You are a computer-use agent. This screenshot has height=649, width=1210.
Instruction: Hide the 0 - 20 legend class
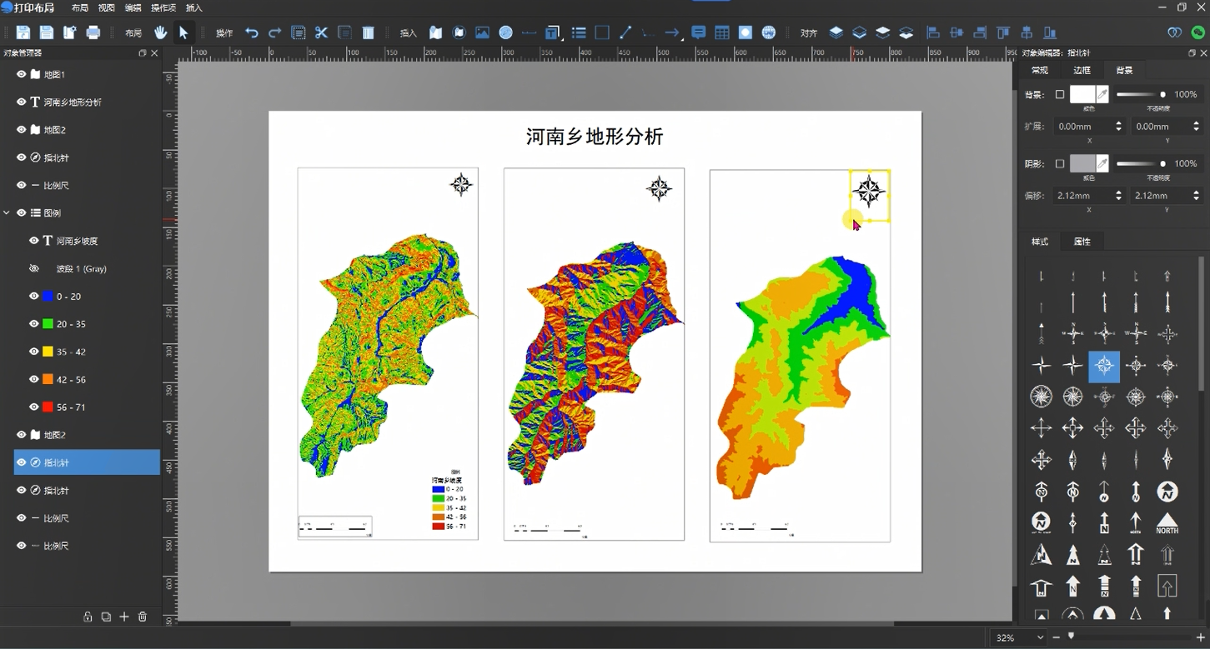pyautogui.click(x=34, y=296)
